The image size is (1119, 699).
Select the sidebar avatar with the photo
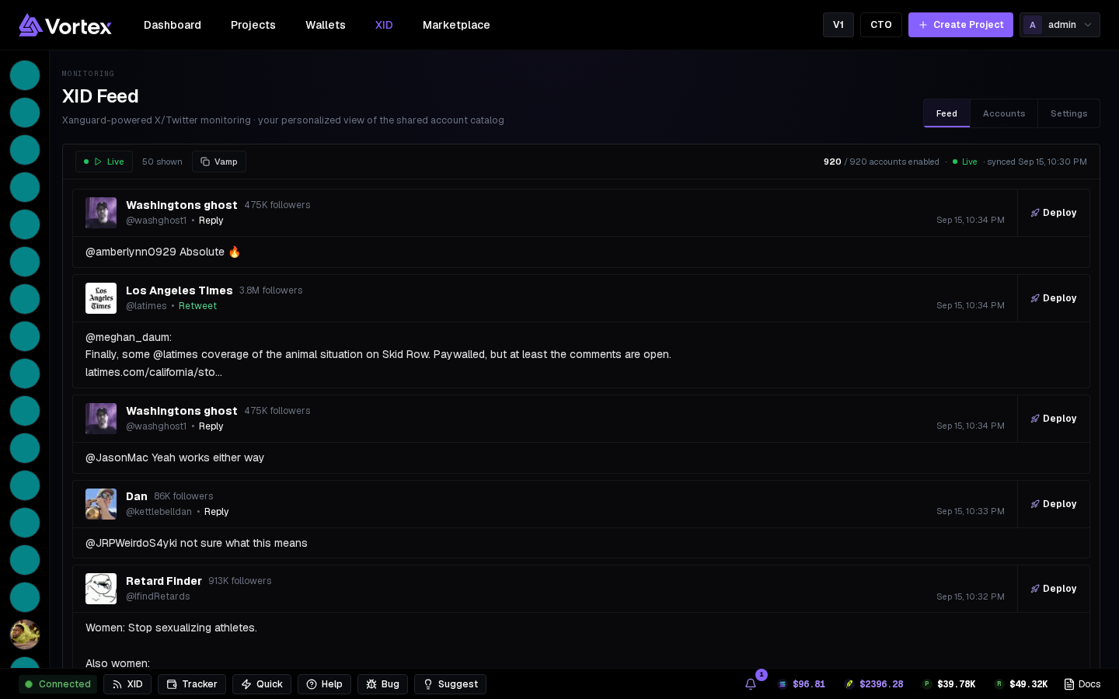[x=25, y=635]
